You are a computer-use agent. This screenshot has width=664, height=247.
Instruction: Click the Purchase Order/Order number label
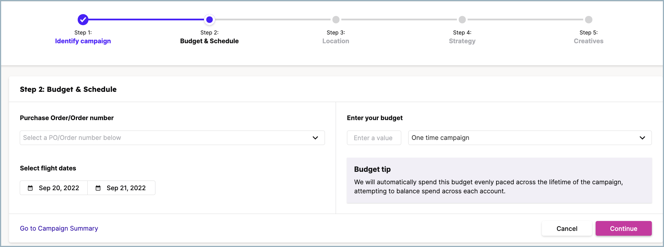[x=67, y=118]
